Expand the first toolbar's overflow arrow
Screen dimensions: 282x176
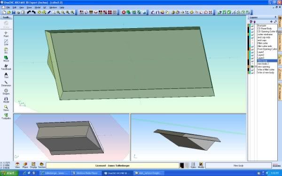76,13
